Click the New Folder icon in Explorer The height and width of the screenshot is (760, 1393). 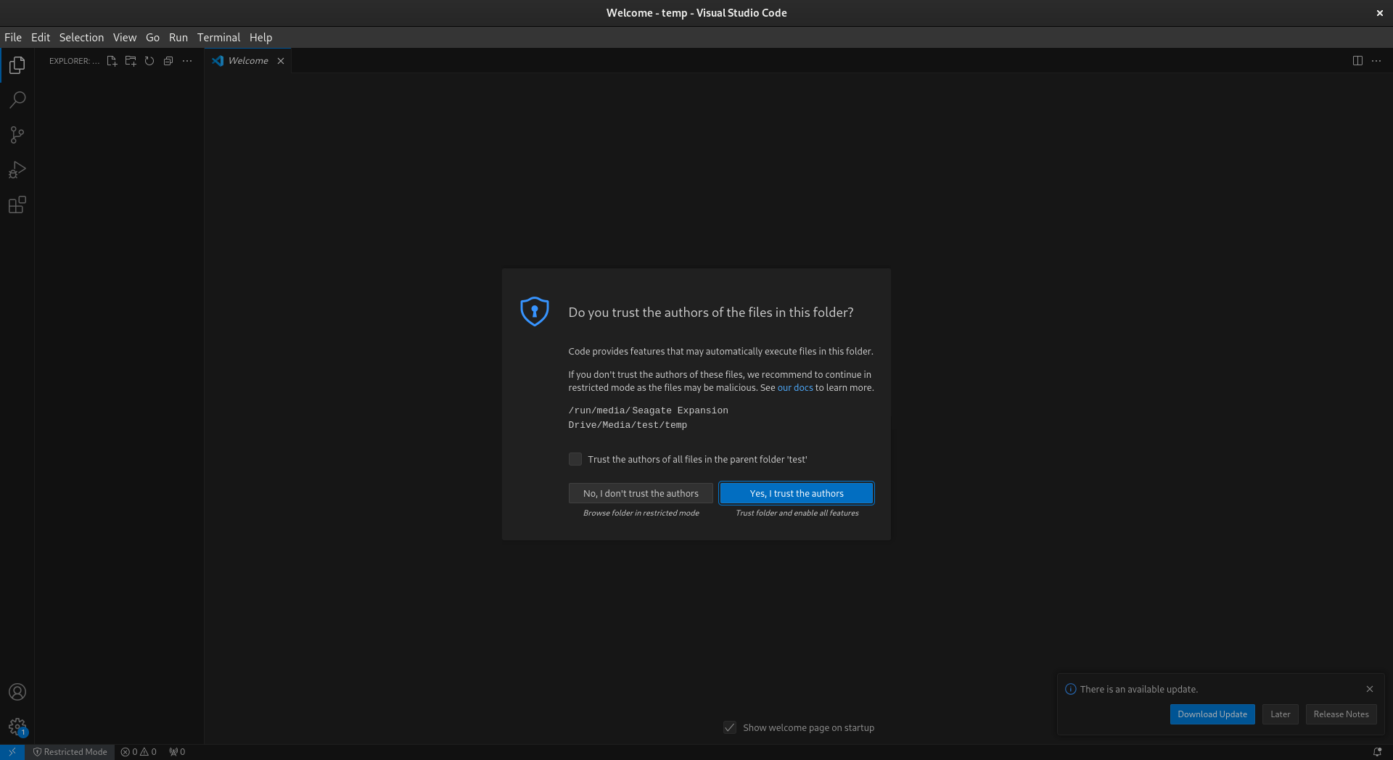point(131,61)
